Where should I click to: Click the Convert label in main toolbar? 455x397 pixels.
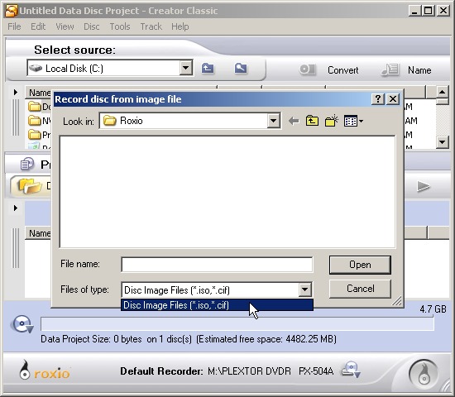(x=343, y=70)
